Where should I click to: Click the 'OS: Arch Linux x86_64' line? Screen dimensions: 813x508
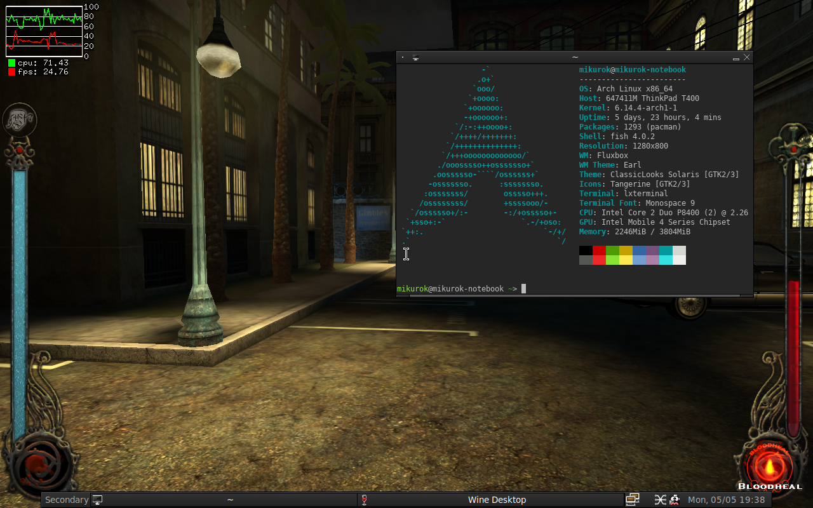[626, 89]
